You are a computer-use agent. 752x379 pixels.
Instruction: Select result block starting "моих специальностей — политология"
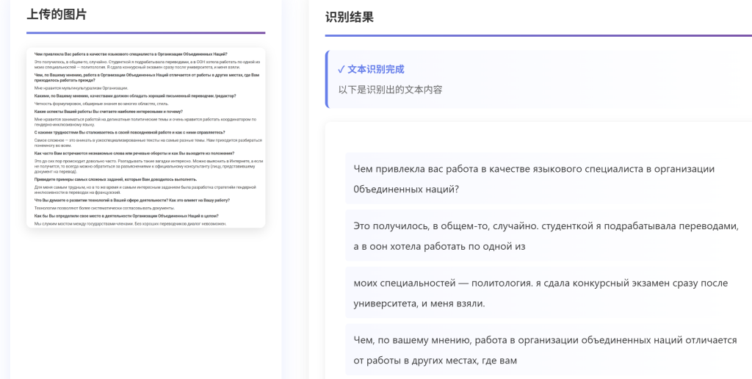[549, 292]
